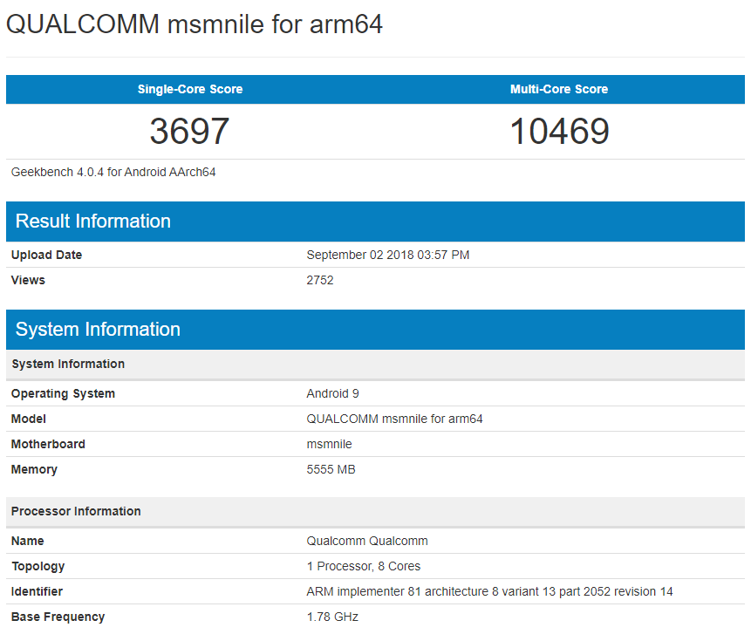Image resolution: width=751 pixels, height=641 pixels.
Task: Select the Views label
Action: point(28,280)
